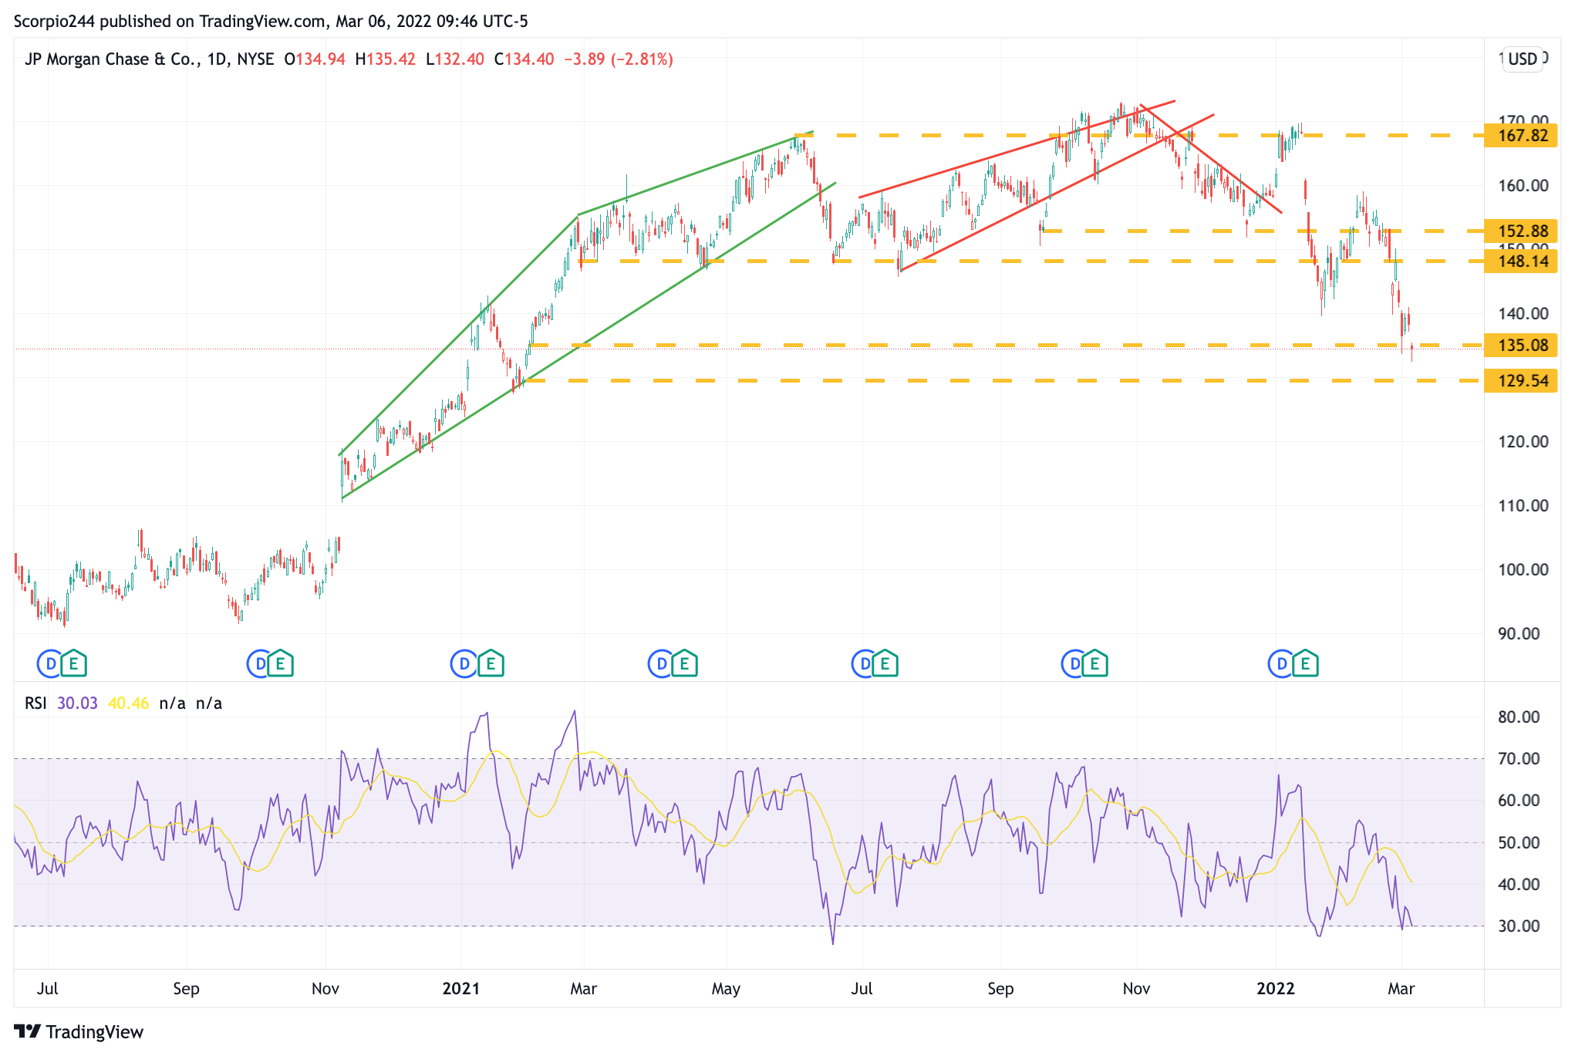1575x1056 pixels.
Task: Click the earnings E icon near July 2021
Action: [885, 663]
